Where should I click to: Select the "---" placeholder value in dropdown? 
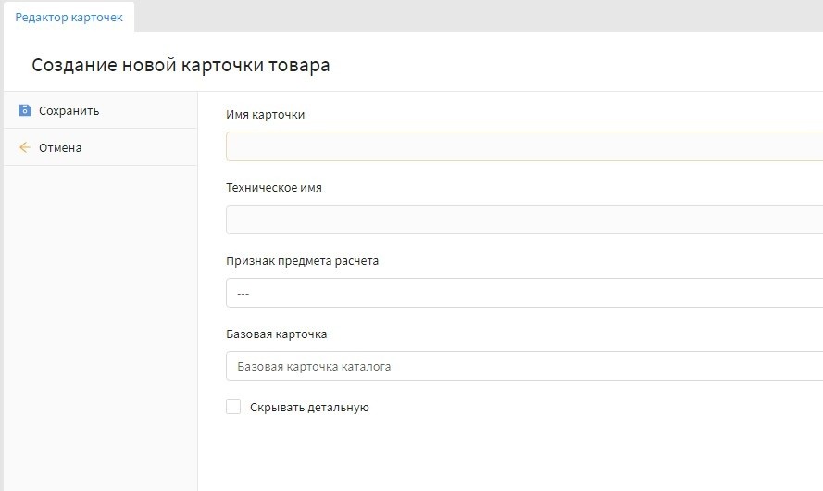tap(243, 294)
